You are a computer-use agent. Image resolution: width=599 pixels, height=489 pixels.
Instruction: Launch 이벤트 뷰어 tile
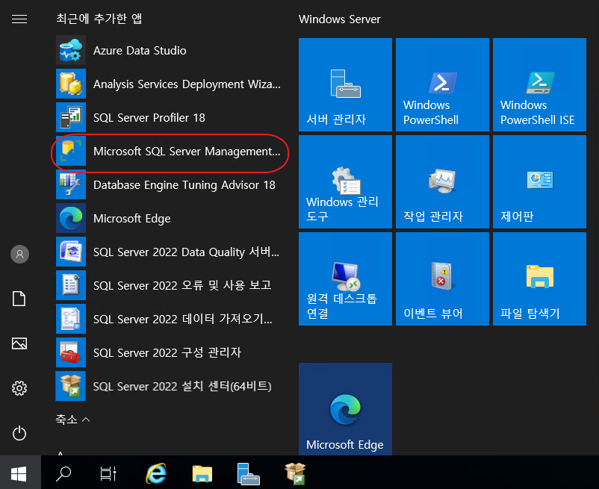442,278
